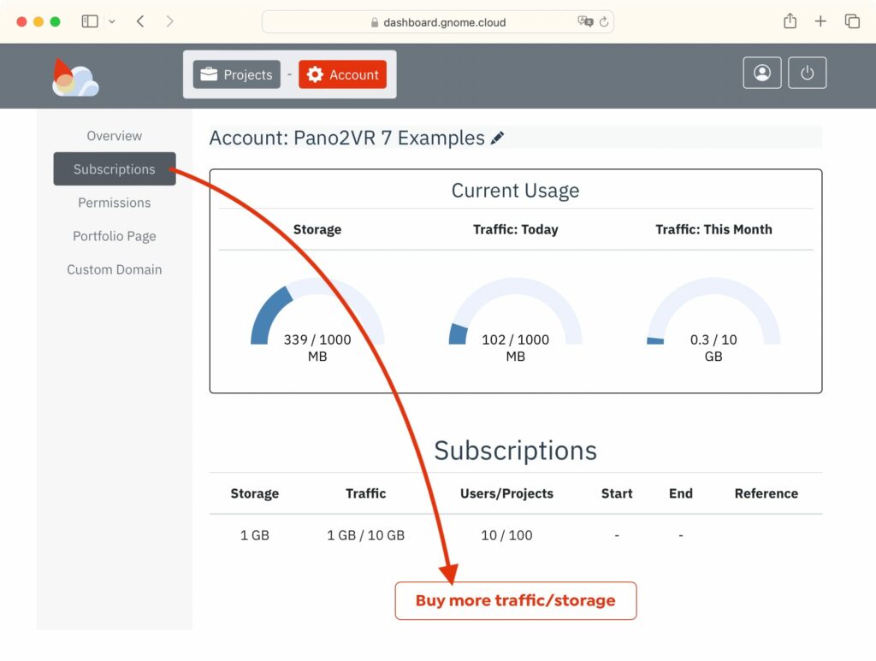876x661 pixels.
Task: Go forward with browser forward arrow
Action: (x=170, y=21)
